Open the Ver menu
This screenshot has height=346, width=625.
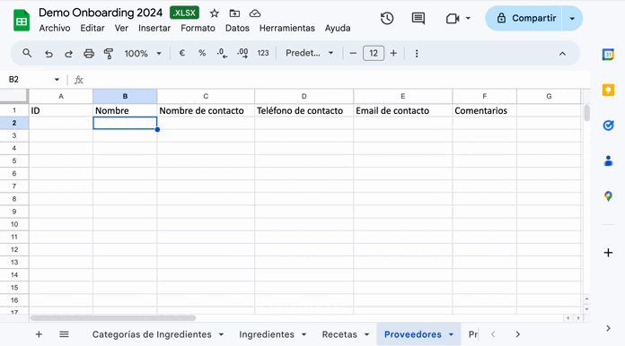click(121, 28)
